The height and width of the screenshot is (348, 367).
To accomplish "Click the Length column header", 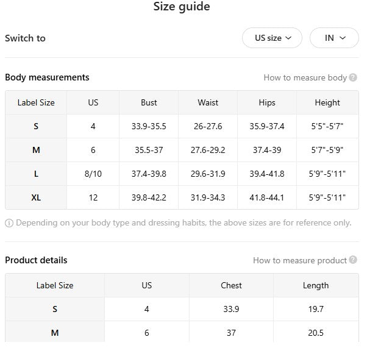I will pyautogui.click(x=316, y=285).
